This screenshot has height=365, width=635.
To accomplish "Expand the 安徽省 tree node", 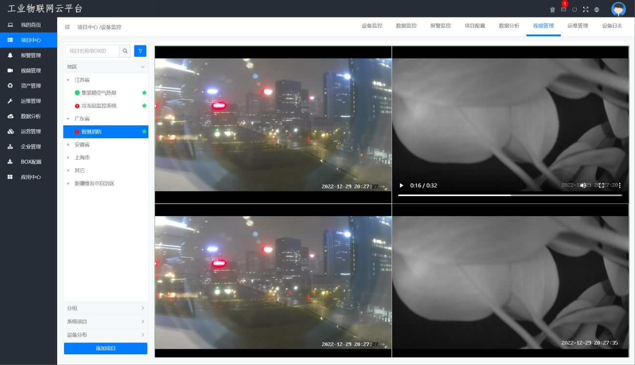I will (x=68, y=145).
